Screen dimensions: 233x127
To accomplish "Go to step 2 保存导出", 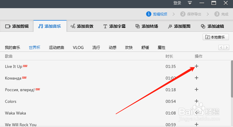I will 191,14.
